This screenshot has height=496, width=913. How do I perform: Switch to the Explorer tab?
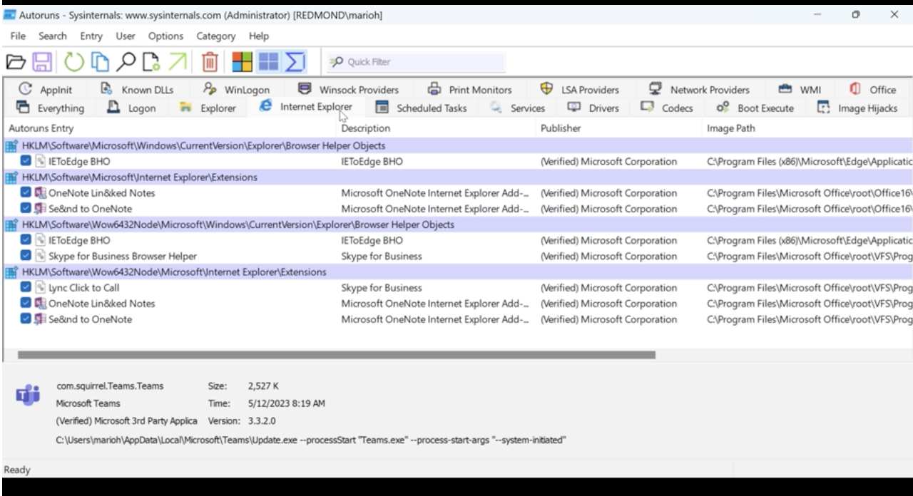[207, 108]
